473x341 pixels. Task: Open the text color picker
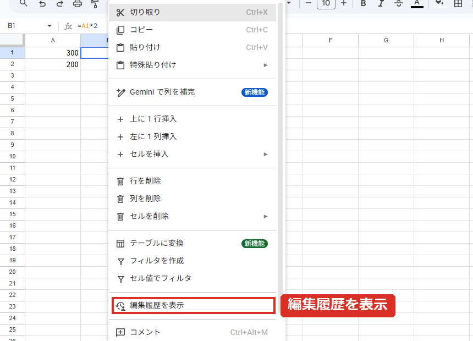[x=417, y=4]
